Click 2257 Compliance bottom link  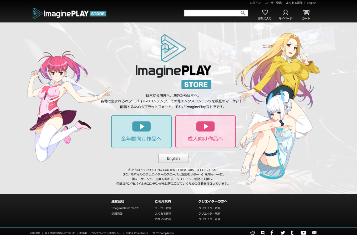coord(163,233)
